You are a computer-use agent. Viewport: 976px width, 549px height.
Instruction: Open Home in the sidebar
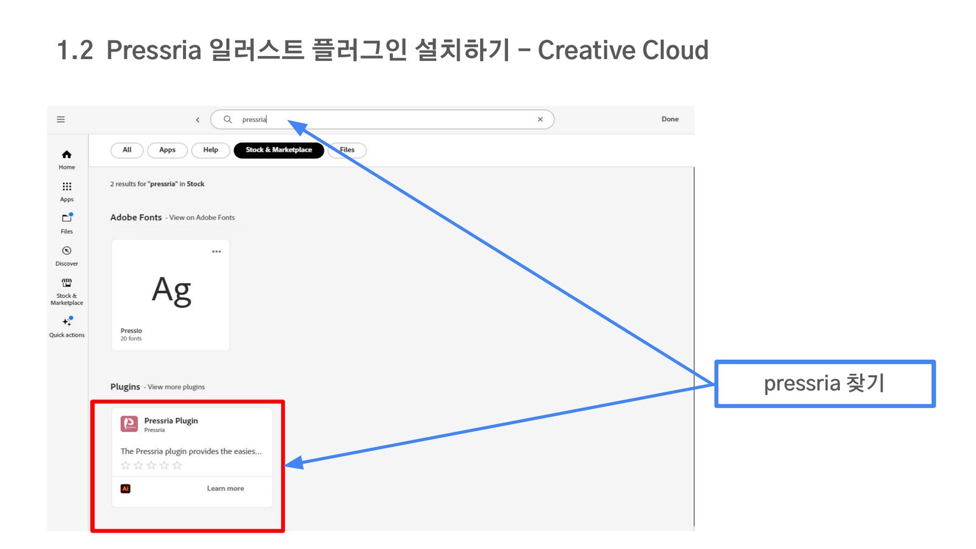pos(67,160)
